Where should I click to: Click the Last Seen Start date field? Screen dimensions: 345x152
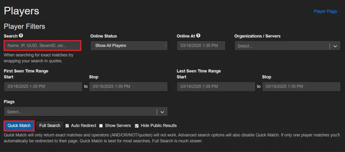(x=216, y=86)
